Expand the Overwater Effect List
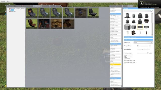 pyautogui.click(x=138, y=37)
